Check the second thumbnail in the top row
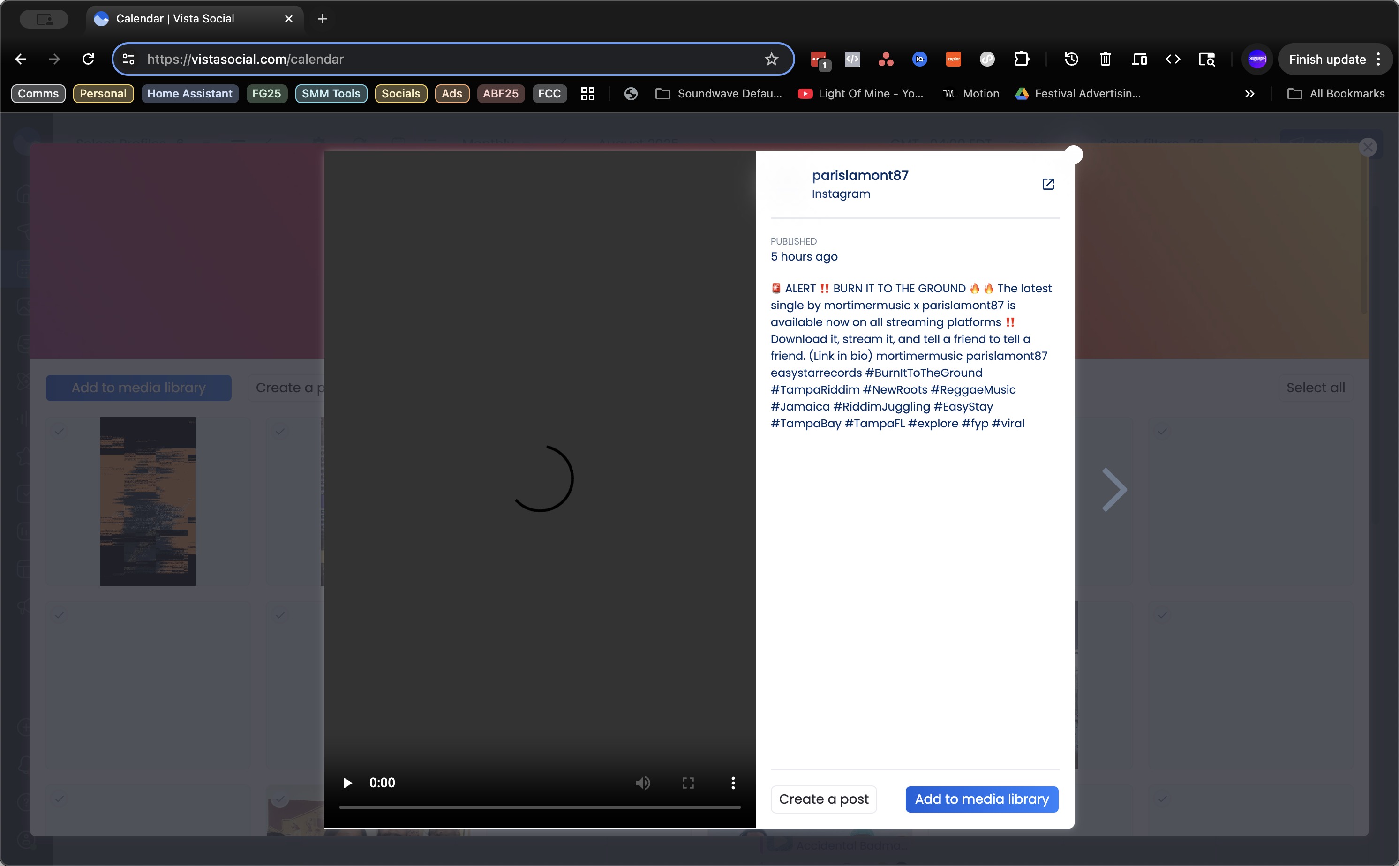 (279, 431)
